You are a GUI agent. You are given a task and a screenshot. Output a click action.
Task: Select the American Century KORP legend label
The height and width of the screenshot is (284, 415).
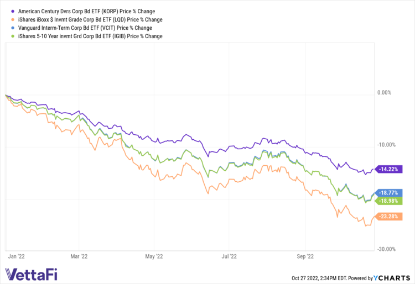tap(86, 11)
